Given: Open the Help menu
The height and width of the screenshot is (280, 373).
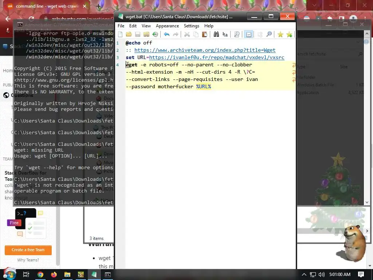Looking at the screenshot, I should pos(209,26).
